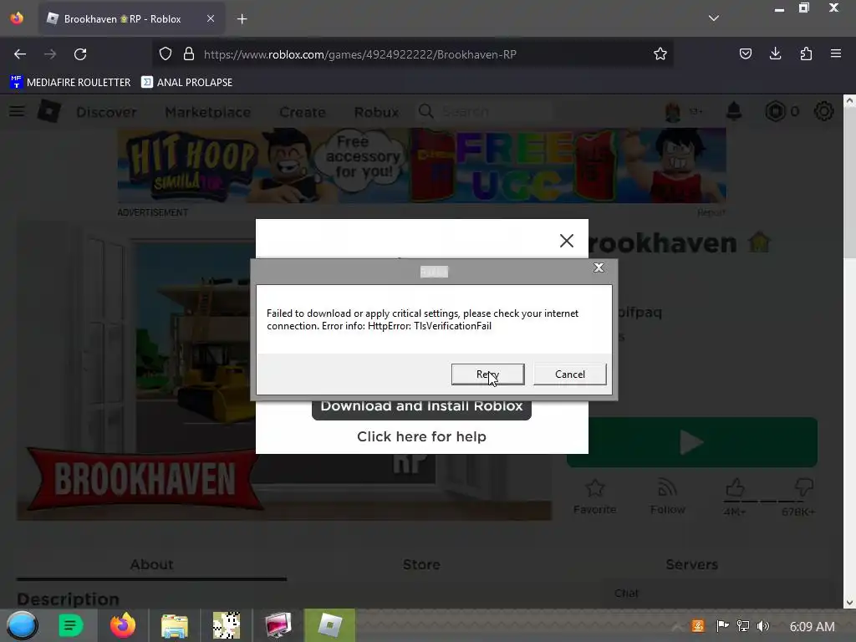This screenshot has width=856, height=642.
Task: Follow the Brookhaven game
Action: pos(667,497)
